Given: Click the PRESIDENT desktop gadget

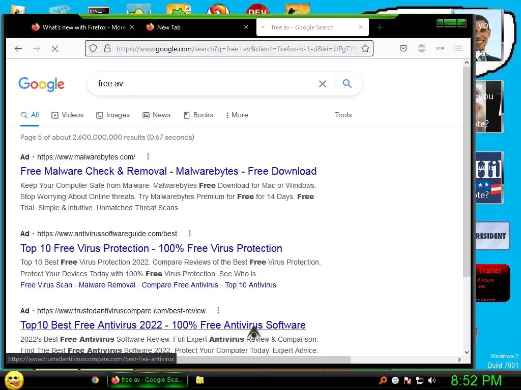Looking at the screenshot, I should click(492, 236).
